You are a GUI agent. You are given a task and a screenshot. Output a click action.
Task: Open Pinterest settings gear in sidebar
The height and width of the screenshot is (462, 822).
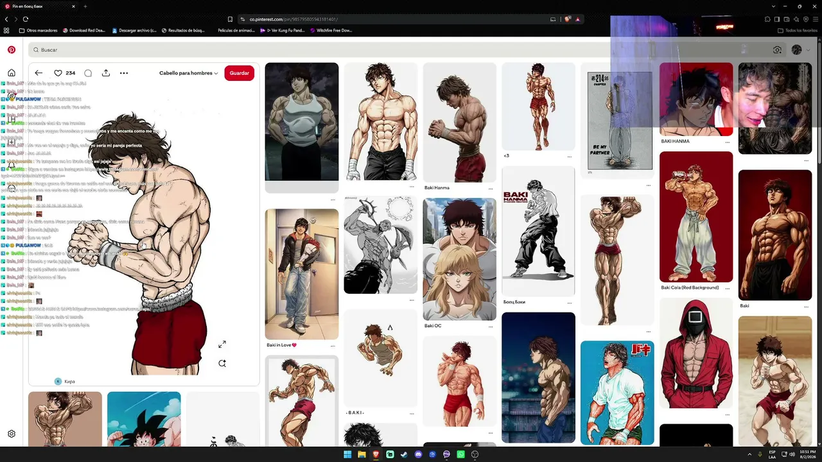12,434
